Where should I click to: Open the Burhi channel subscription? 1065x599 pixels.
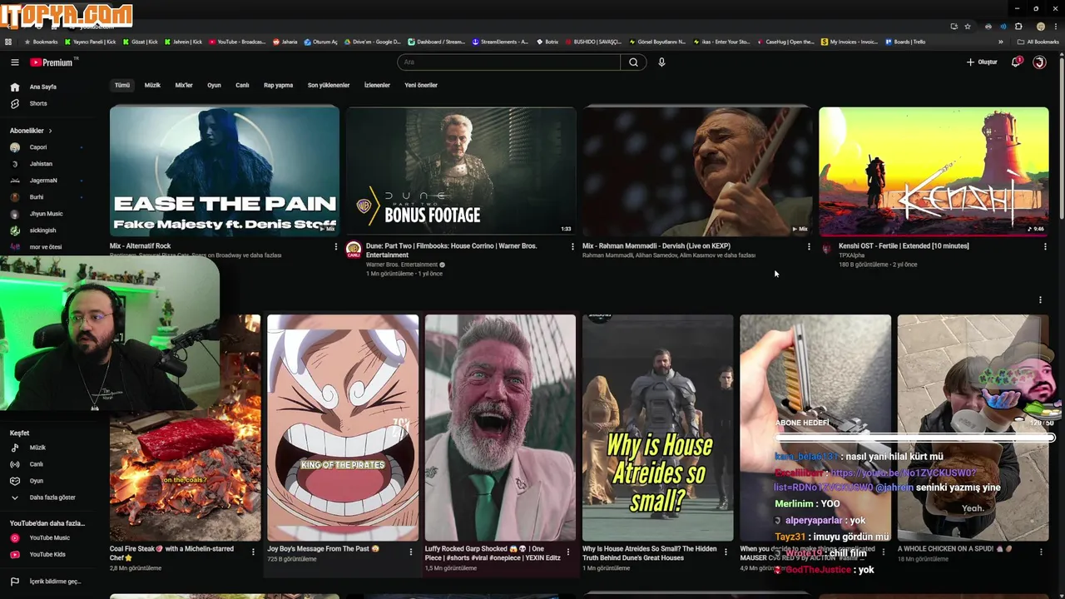click(37, 197)
